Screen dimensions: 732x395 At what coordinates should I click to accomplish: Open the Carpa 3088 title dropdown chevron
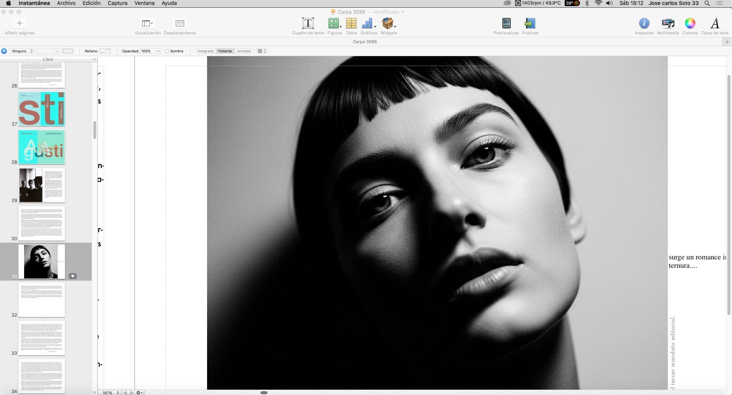(x=403, y=12)
